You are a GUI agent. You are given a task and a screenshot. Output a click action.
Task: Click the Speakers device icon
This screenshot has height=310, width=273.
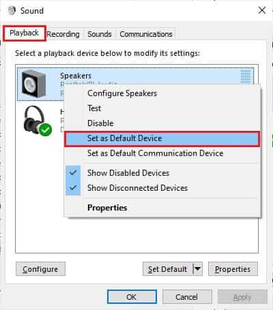pyautogui.click(x=33, y=84)
